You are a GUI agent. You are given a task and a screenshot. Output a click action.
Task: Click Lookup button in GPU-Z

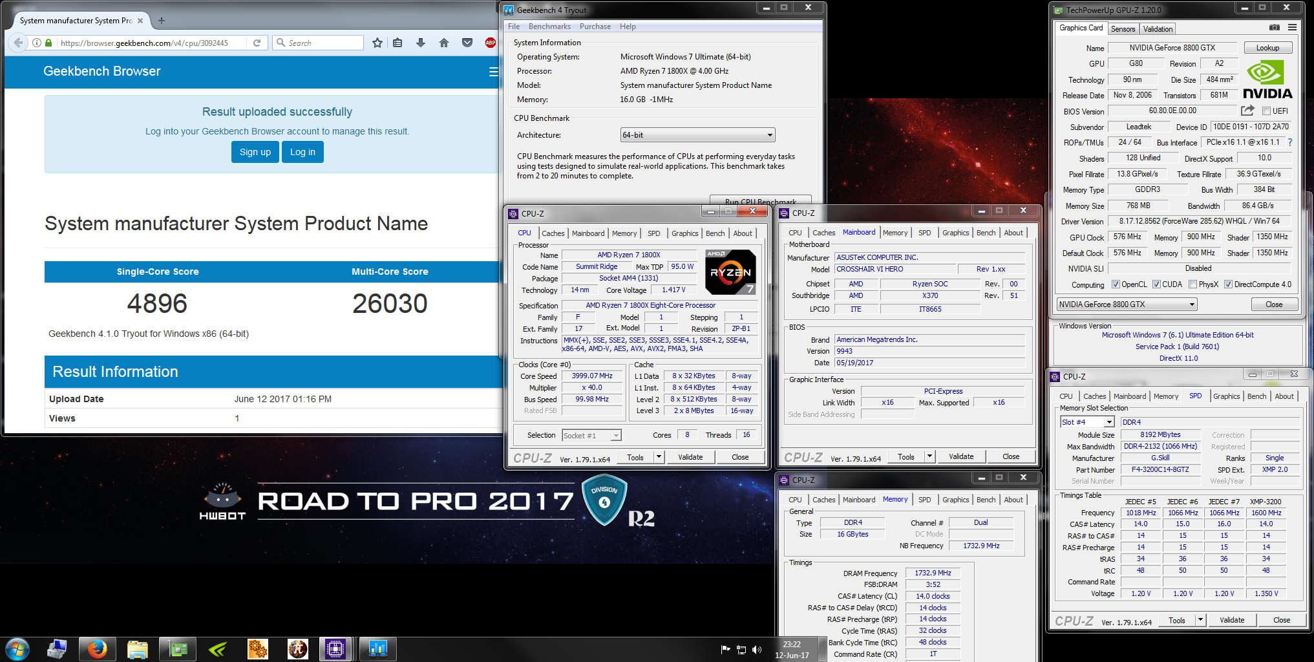click(1267, 48)
